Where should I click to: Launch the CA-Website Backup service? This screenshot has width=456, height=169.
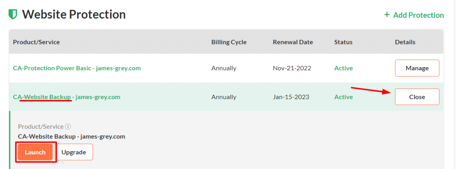pos(35,152)
